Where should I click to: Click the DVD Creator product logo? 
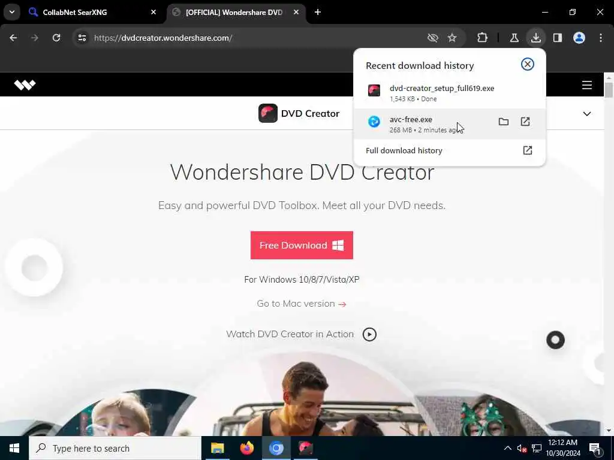299,113
